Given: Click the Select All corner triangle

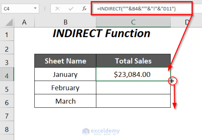Looking at the screenshot, I should point(9,22).
